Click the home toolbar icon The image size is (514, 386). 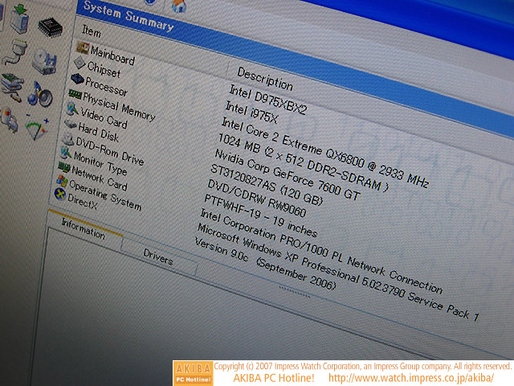(179, 6)
